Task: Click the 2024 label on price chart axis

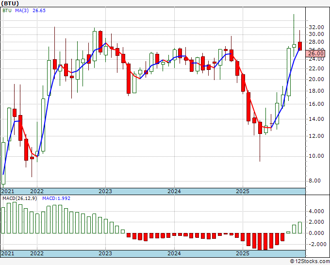Action: click(x=174, y=191)
